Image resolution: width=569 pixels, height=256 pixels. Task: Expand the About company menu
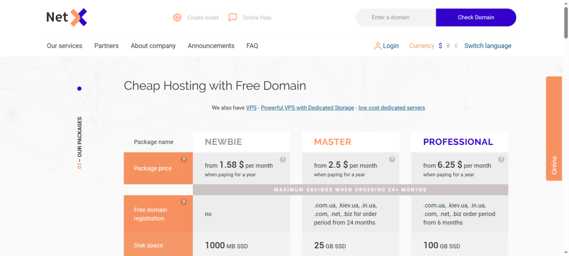click(153, 46)
